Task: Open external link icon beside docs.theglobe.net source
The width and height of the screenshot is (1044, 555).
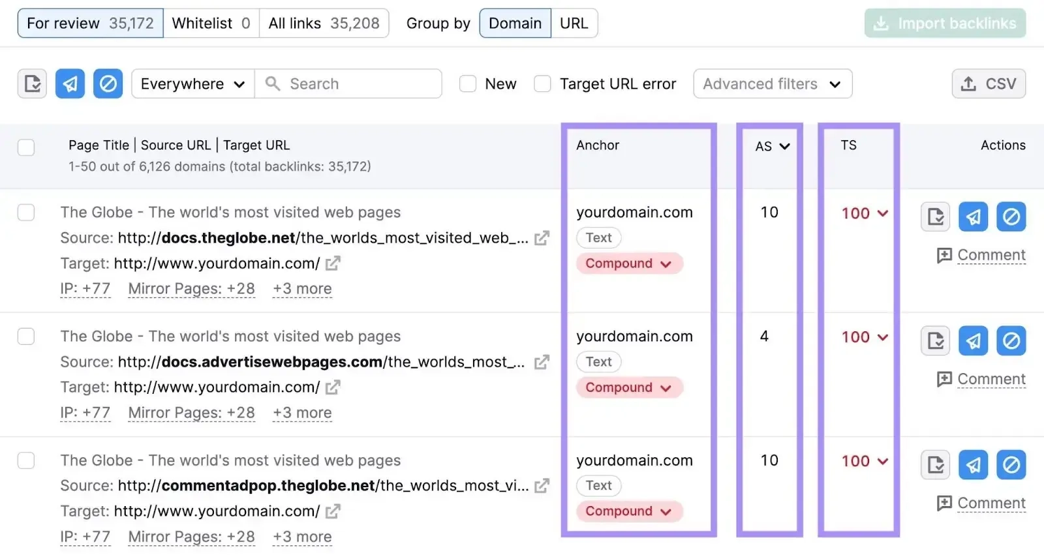Action: point(542,238)
